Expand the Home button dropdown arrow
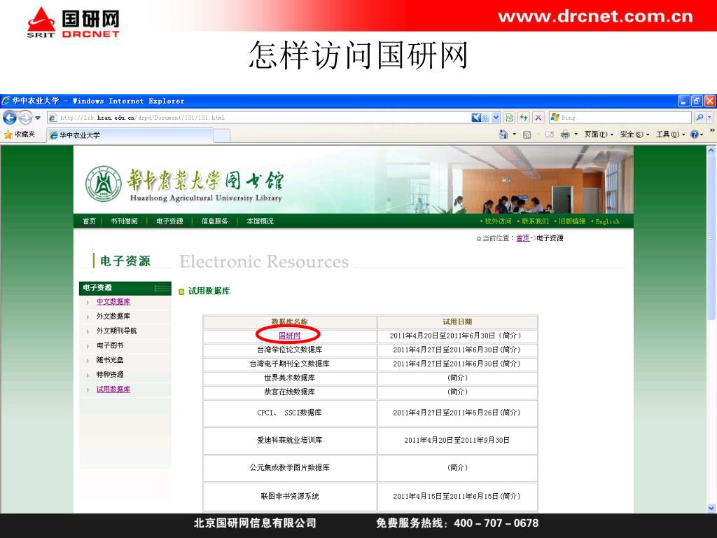The width and height of the screenshot is (717, 538). click(515, 134)
